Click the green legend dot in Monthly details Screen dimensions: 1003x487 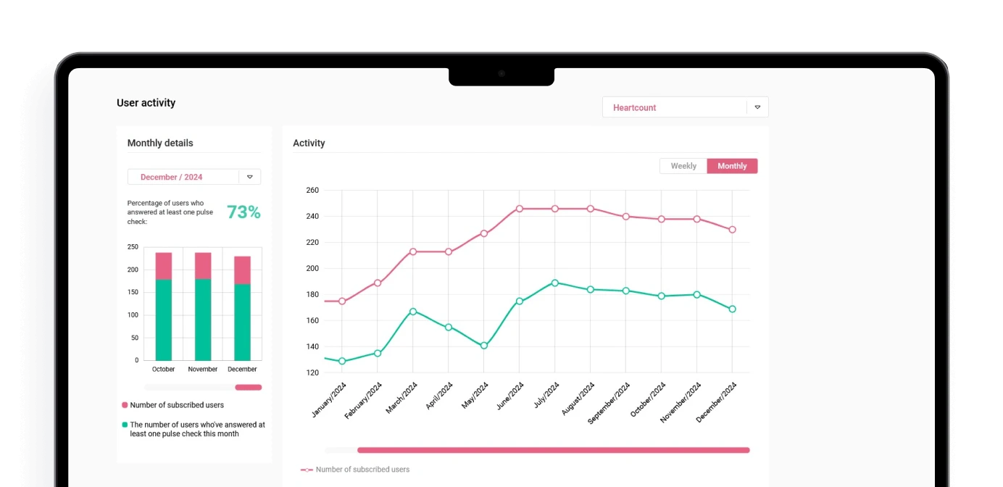pyautogui.click(x=123, y=425)
